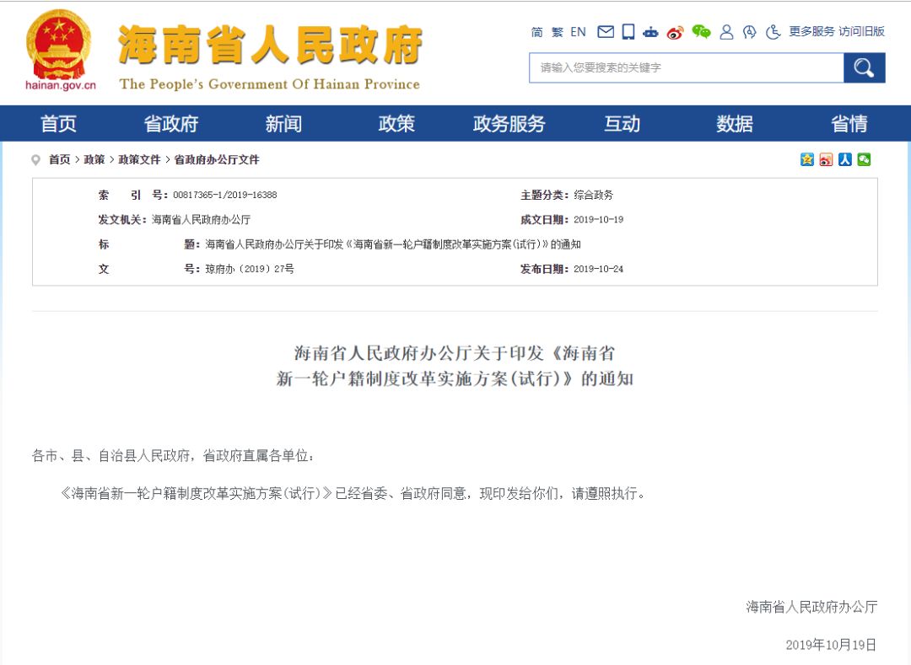Click the salutation line 各市、县、自治县人民政府
This screenshot has width=911, height=665.
pos(173,456)
